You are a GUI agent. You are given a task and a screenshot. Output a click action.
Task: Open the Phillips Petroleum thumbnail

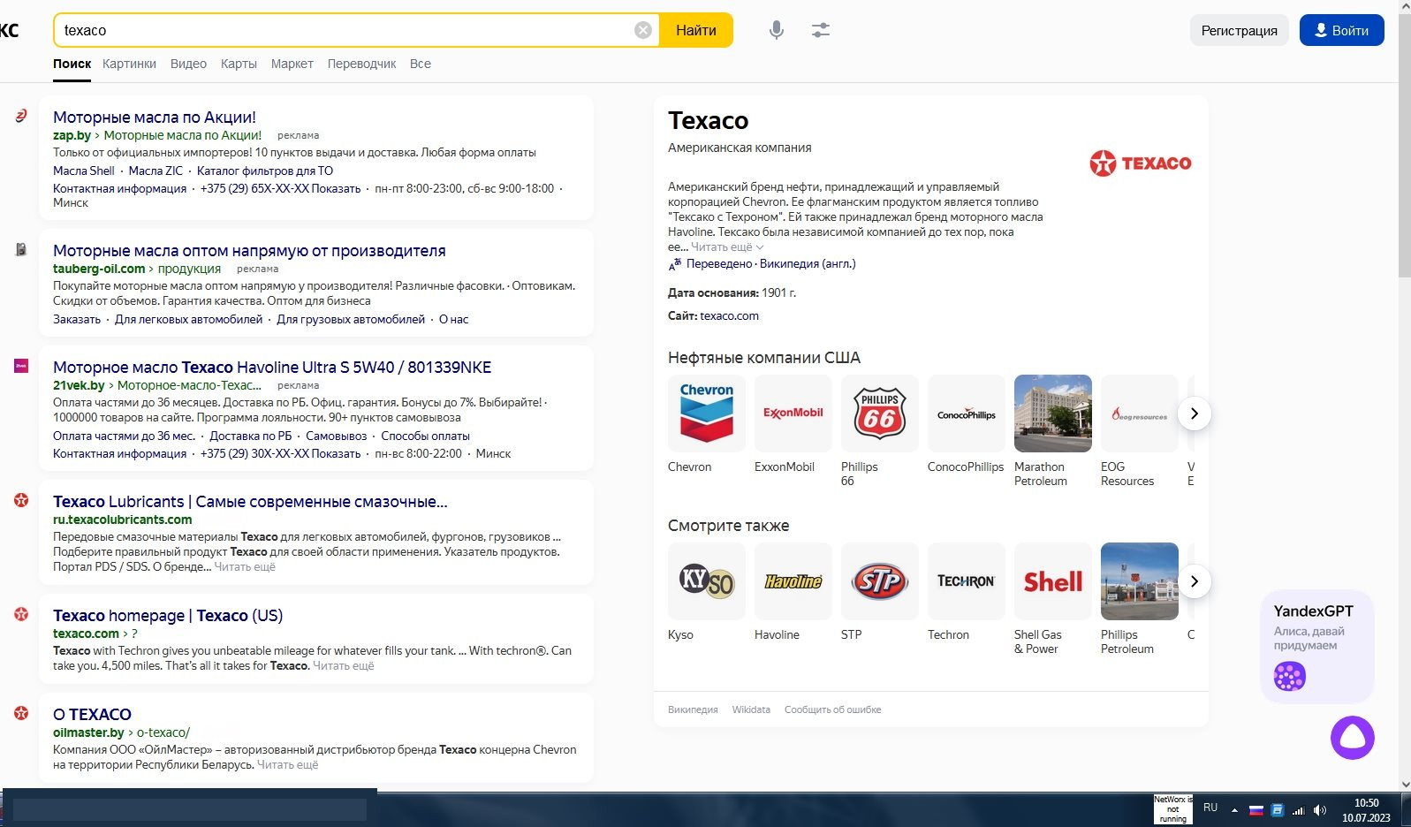click(x=1140, y=581)
